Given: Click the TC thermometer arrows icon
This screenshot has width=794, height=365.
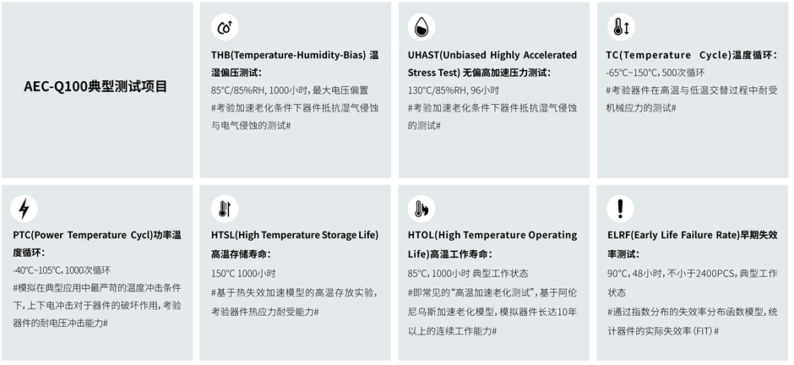Looking at the screenshot, I should [x=620, y=27].
